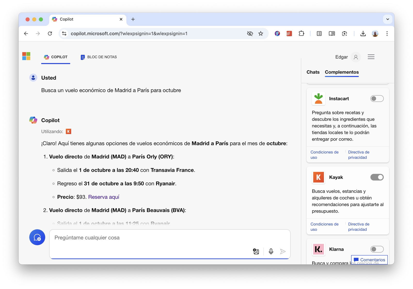Select the Complementos tab
The image size is (413, 289).
(342, 72)
